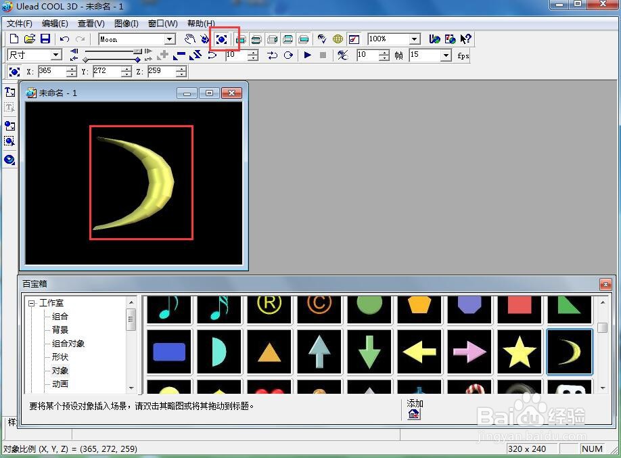Click the Edit Graphics tool in the left toolbar
The width and height of the screenshot is (621, 458).
[9, 141]
